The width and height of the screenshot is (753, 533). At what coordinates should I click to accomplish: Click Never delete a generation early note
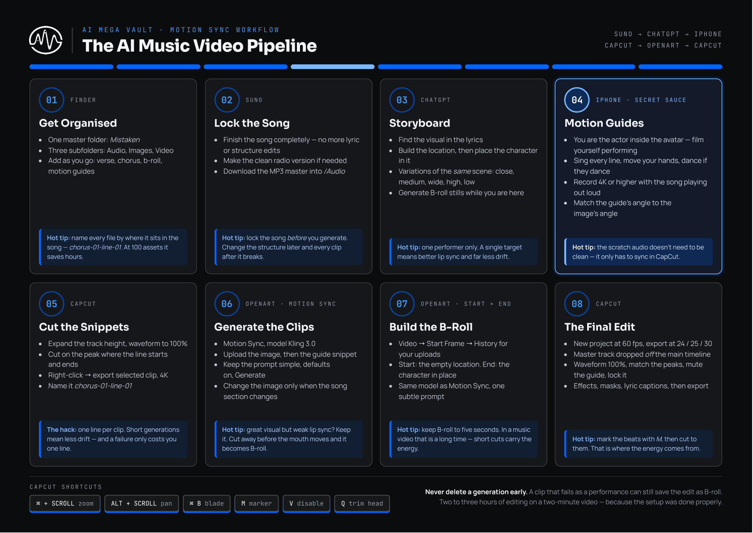pos(574,497)
